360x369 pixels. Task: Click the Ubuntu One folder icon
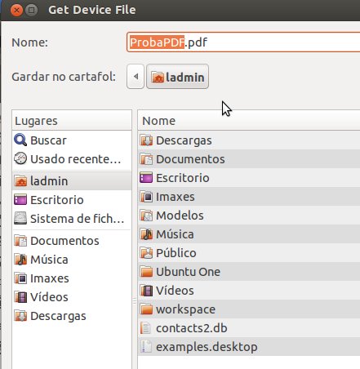click(146, 272)
